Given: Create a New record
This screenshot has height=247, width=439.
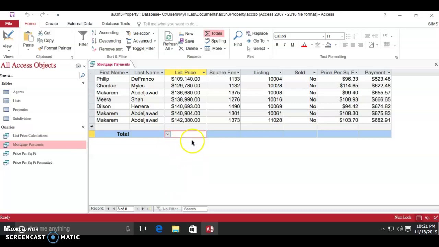Looking at the screenshot, I should [186, 34].
